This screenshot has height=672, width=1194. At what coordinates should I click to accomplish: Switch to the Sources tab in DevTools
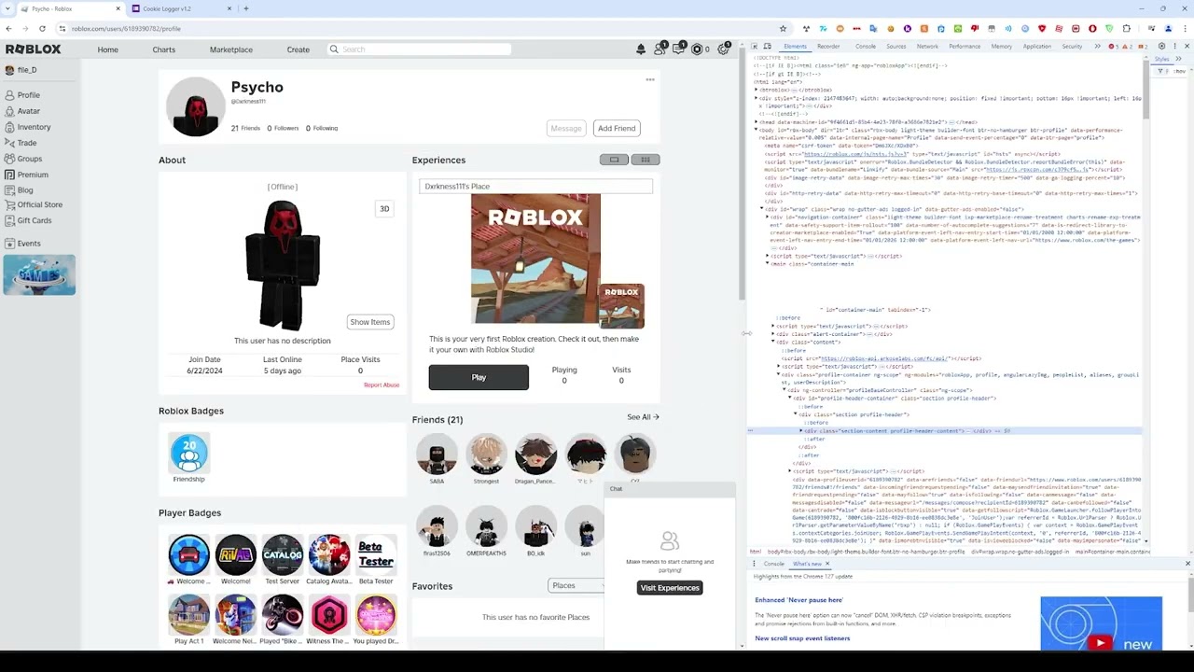896,46
